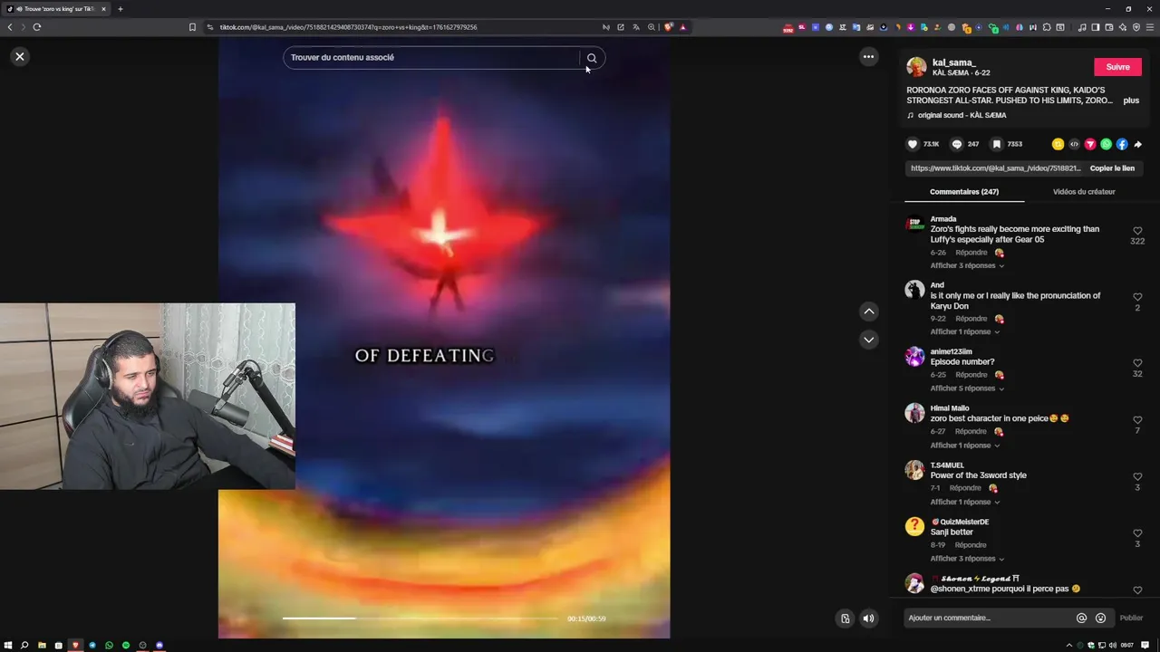The height and width of the screenshot is (652, 1160).
Task: Like anime123iim's 'Episode number?' comment
Action: (1137, 363)
